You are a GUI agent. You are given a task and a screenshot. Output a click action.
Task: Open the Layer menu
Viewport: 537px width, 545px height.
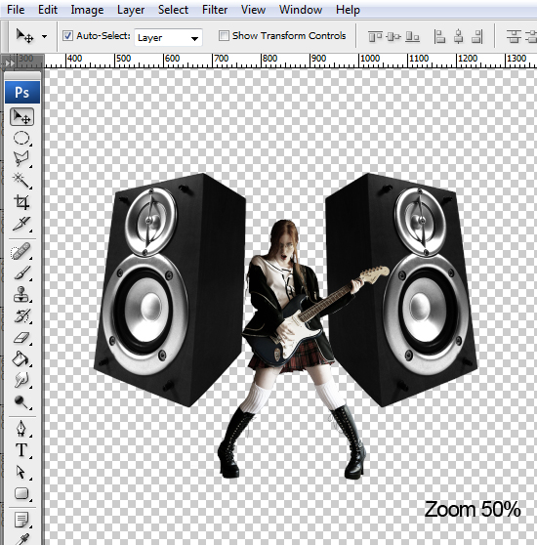tap(131, 10)
